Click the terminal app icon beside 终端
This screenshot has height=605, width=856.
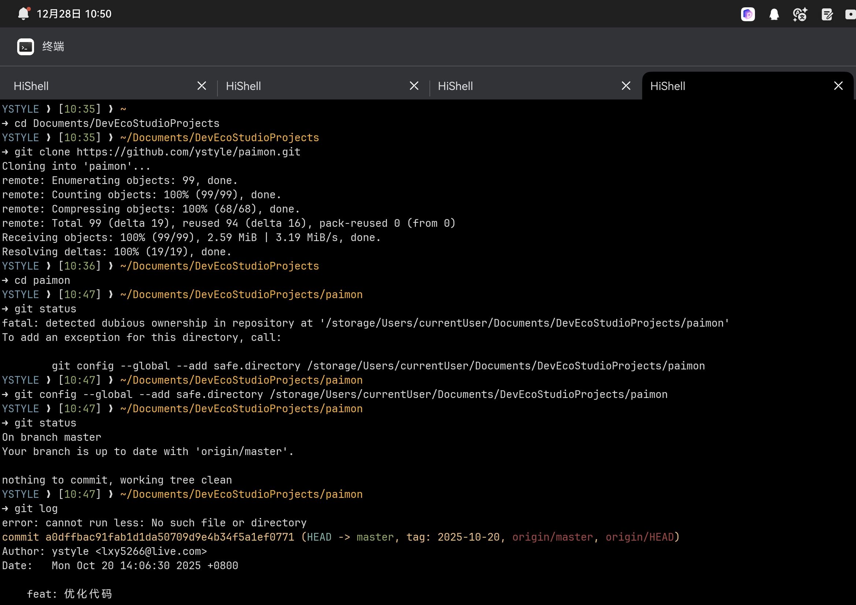[25, 46]
